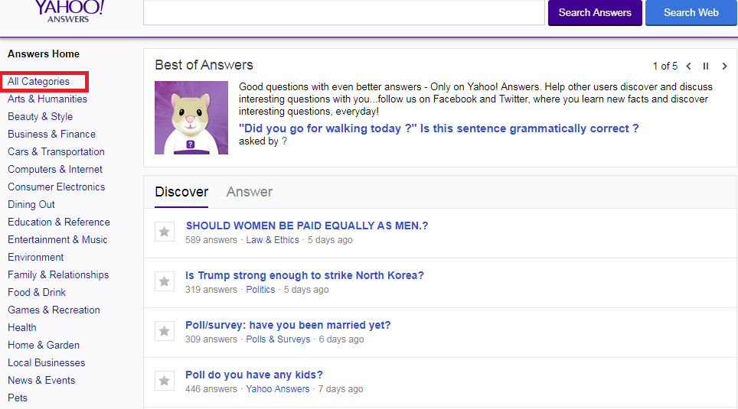Image resolution: width=738 pixels, height=409 pixels.
Task: Star the 'have you been married yet' poll
Action: (165, 331)
